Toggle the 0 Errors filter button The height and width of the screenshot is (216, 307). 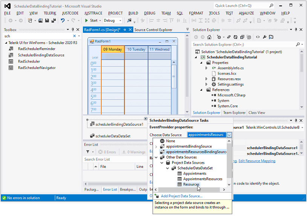tap(107, 152)
